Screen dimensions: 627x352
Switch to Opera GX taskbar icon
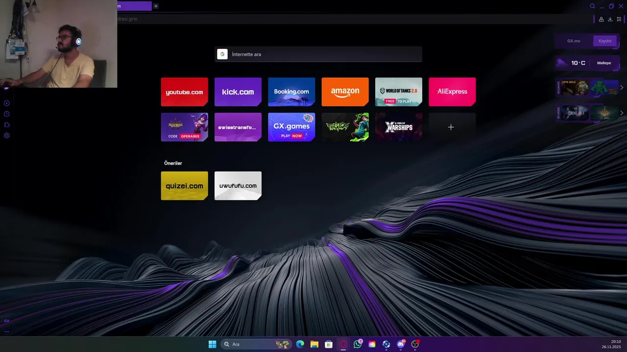[343, 344]
